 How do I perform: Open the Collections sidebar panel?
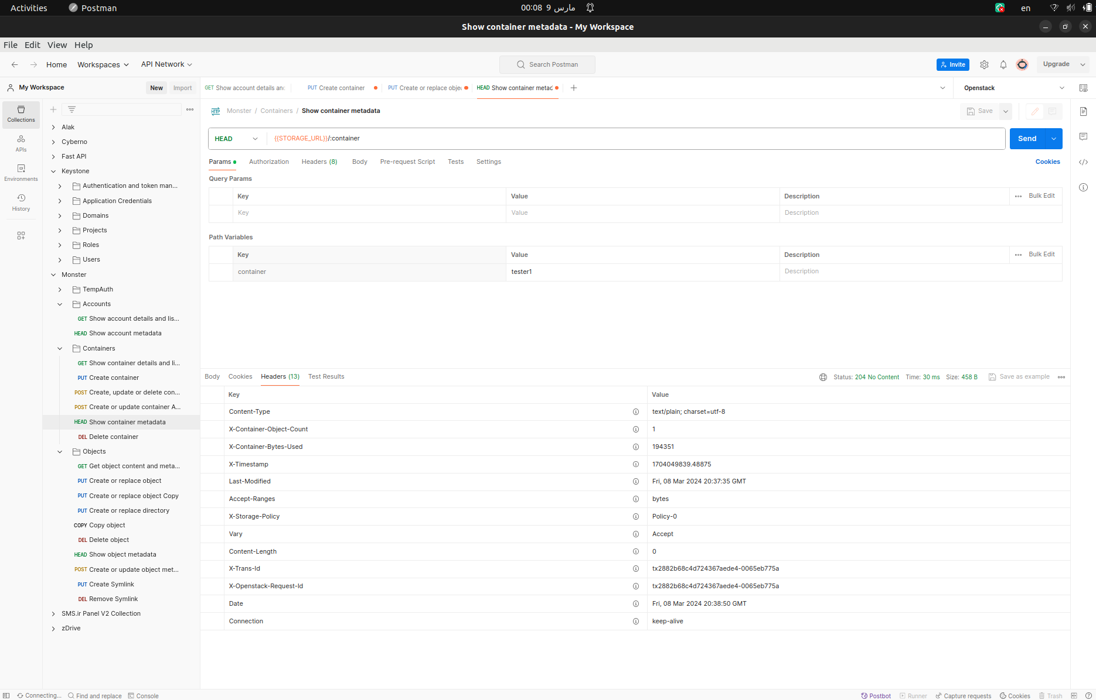click(21, 114)
